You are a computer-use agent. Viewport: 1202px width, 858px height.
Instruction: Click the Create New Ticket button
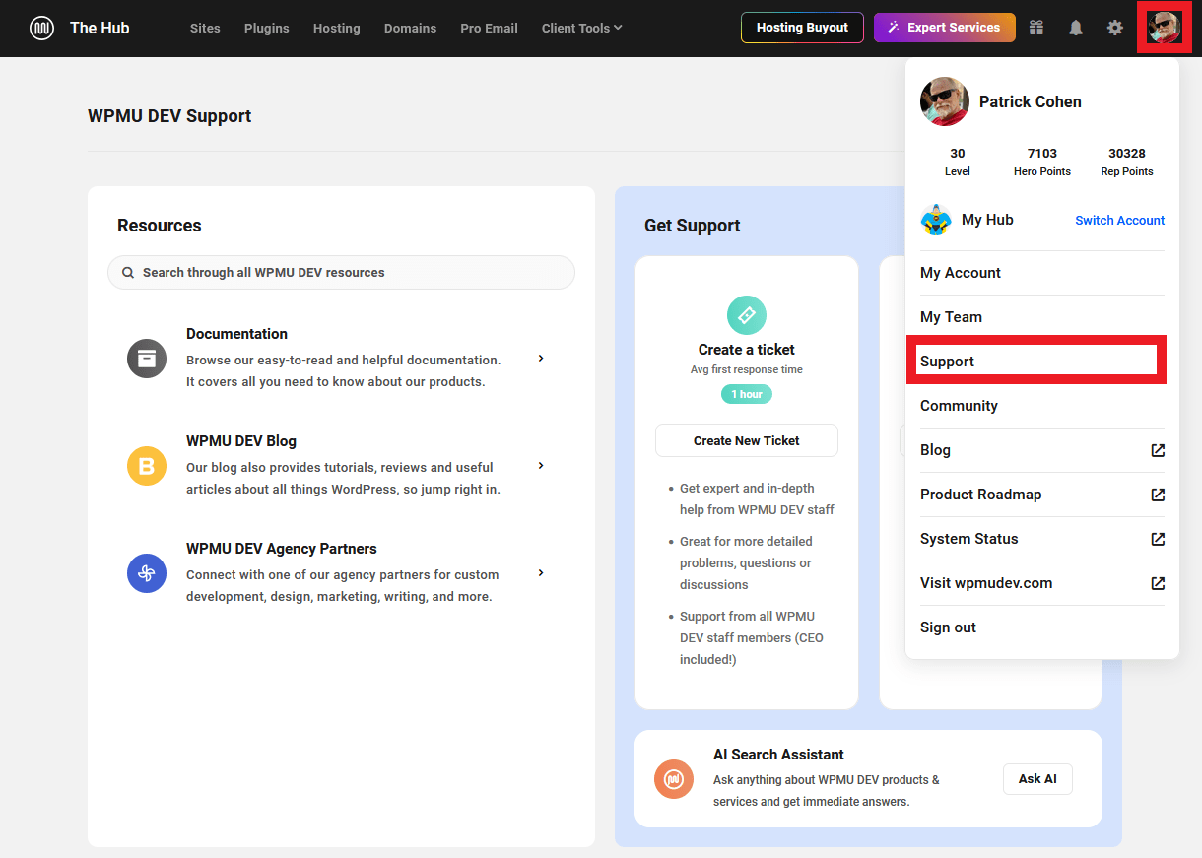point(747,440)
